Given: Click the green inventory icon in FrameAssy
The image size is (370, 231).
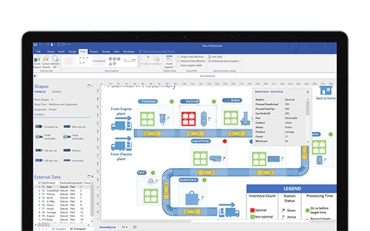Looking at the screenshot, I should coord(147,118).
